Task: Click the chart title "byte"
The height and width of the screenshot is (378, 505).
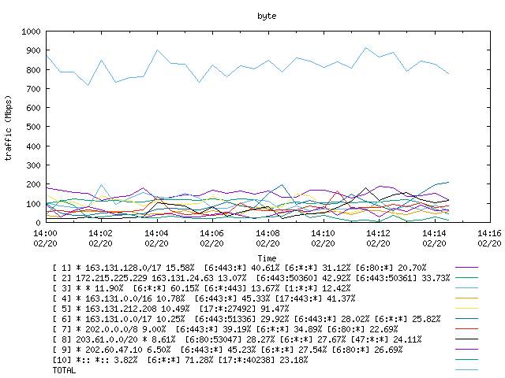Action: [x=267, y=16]
